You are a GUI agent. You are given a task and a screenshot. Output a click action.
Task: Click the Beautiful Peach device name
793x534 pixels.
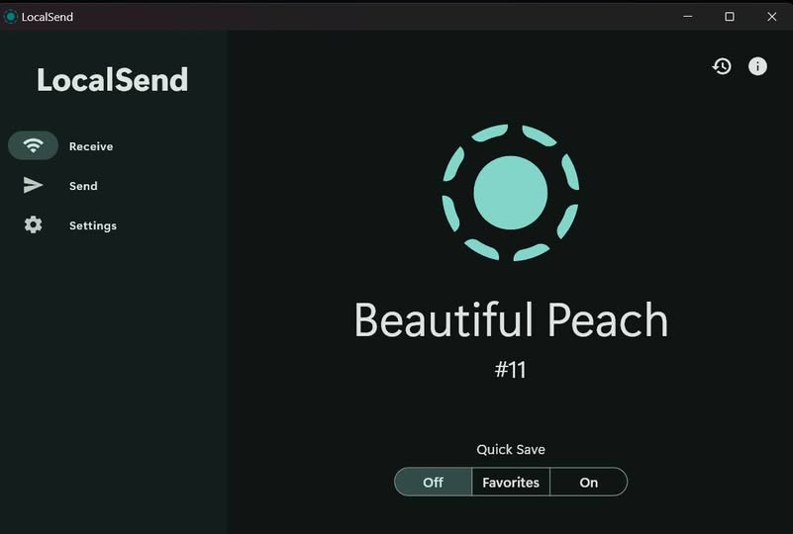click(x=511, y=319)
